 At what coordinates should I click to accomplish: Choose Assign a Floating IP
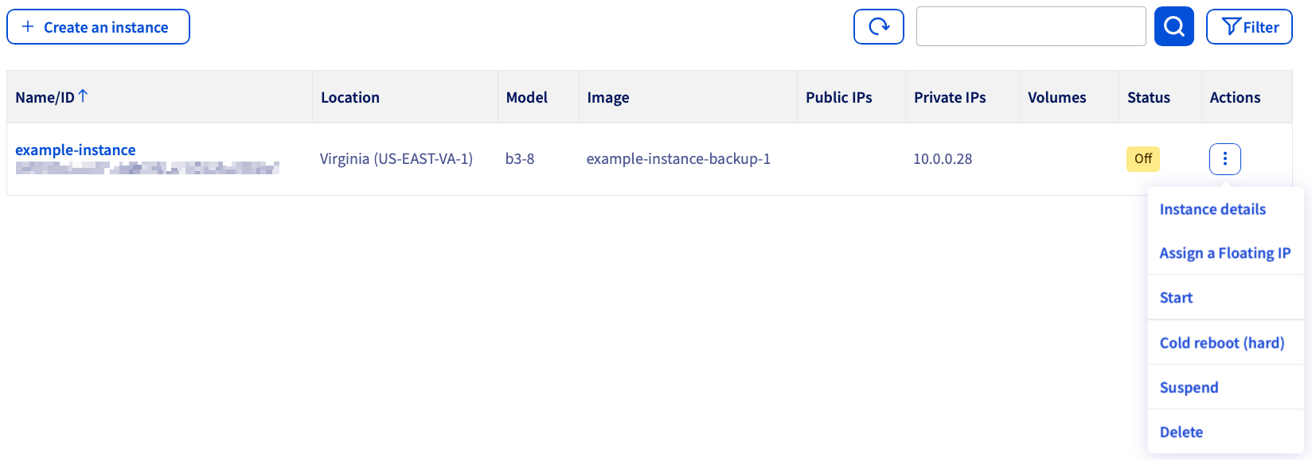coord(1225,253)
